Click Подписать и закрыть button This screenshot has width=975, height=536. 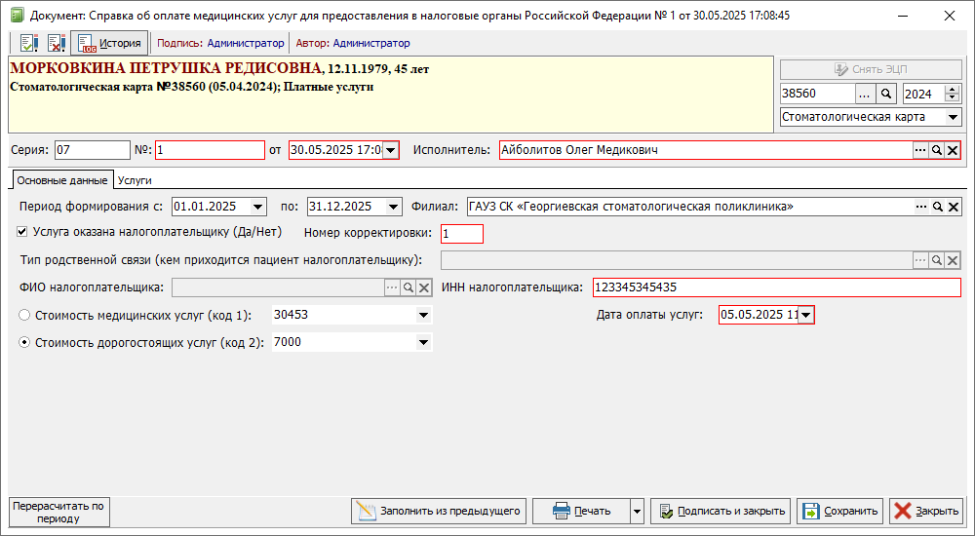721,511
